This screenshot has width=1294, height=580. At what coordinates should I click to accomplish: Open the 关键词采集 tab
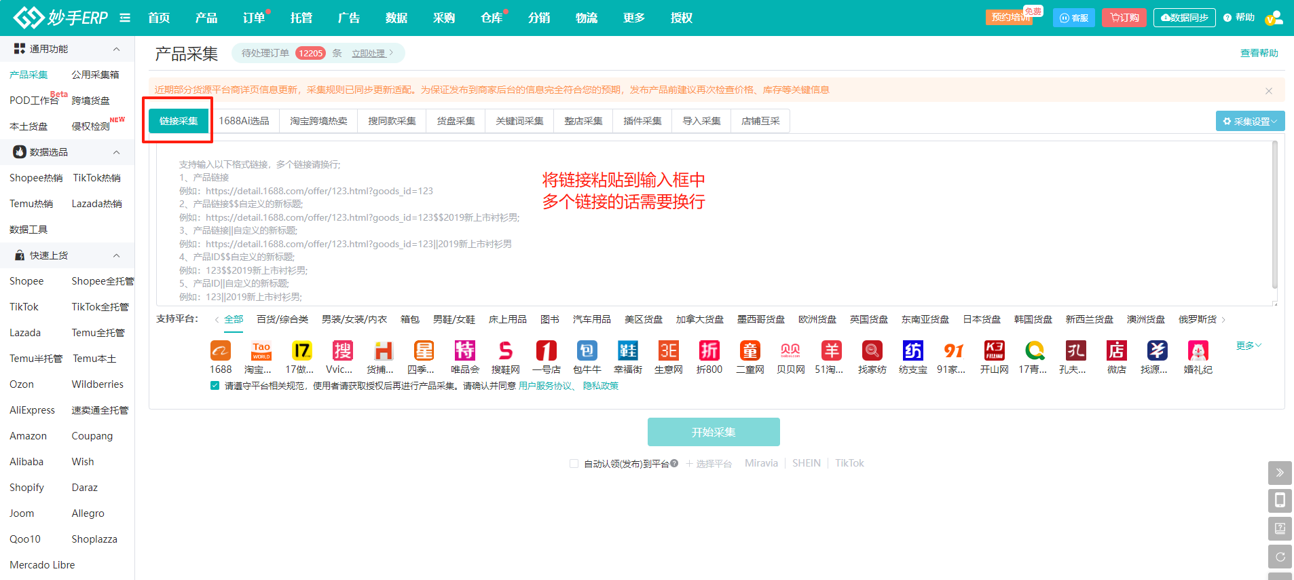(x=519, y=121)
